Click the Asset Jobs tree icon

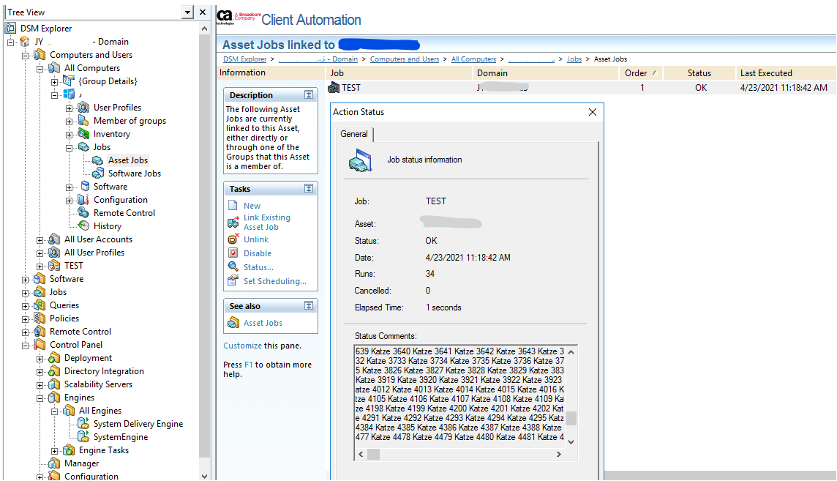point(98,160)
